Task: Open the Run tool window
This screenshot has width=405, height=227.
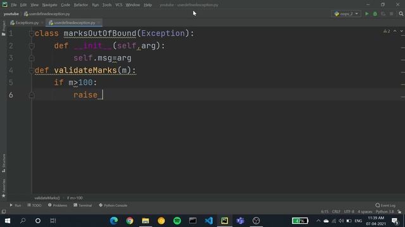Action: pos(15,206)
